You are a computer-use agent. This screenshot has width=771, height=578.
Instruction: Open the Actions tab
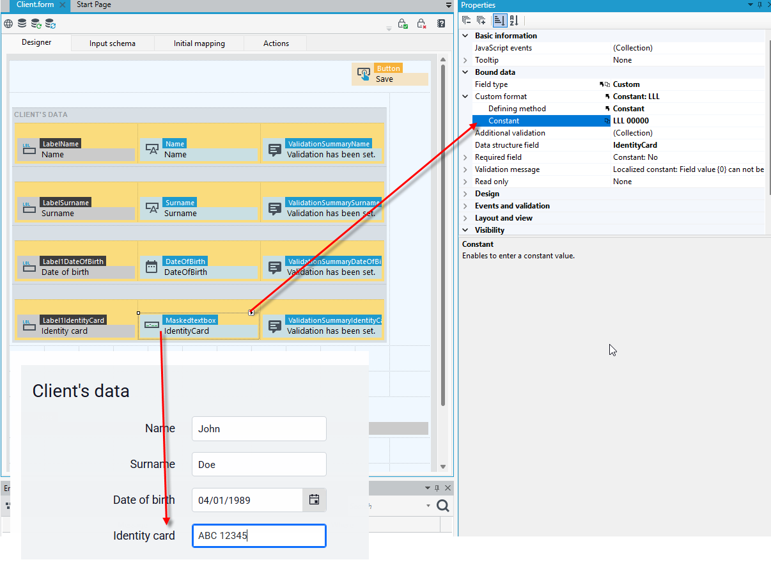[276, 43]
